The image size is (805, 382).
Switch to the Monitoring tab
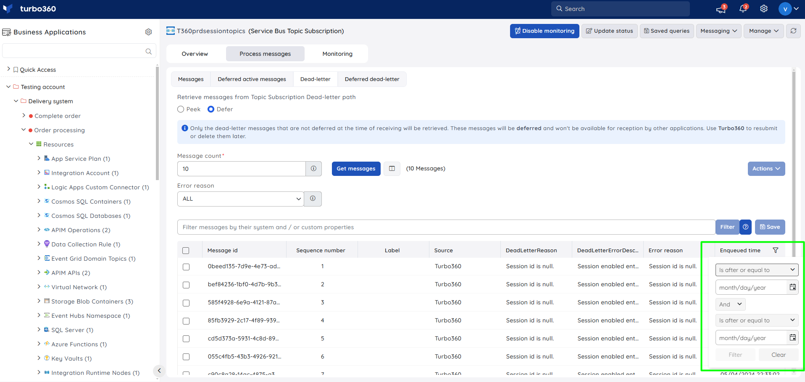(337, 54)
